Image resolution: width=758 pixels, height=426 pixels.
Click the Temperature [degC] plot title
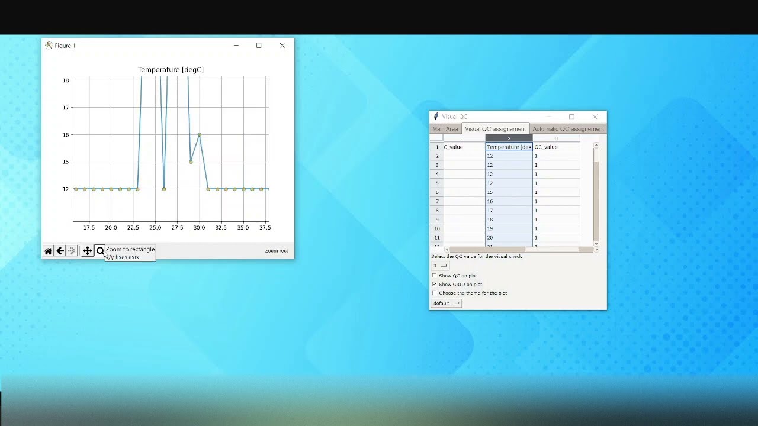click(171, 70)
